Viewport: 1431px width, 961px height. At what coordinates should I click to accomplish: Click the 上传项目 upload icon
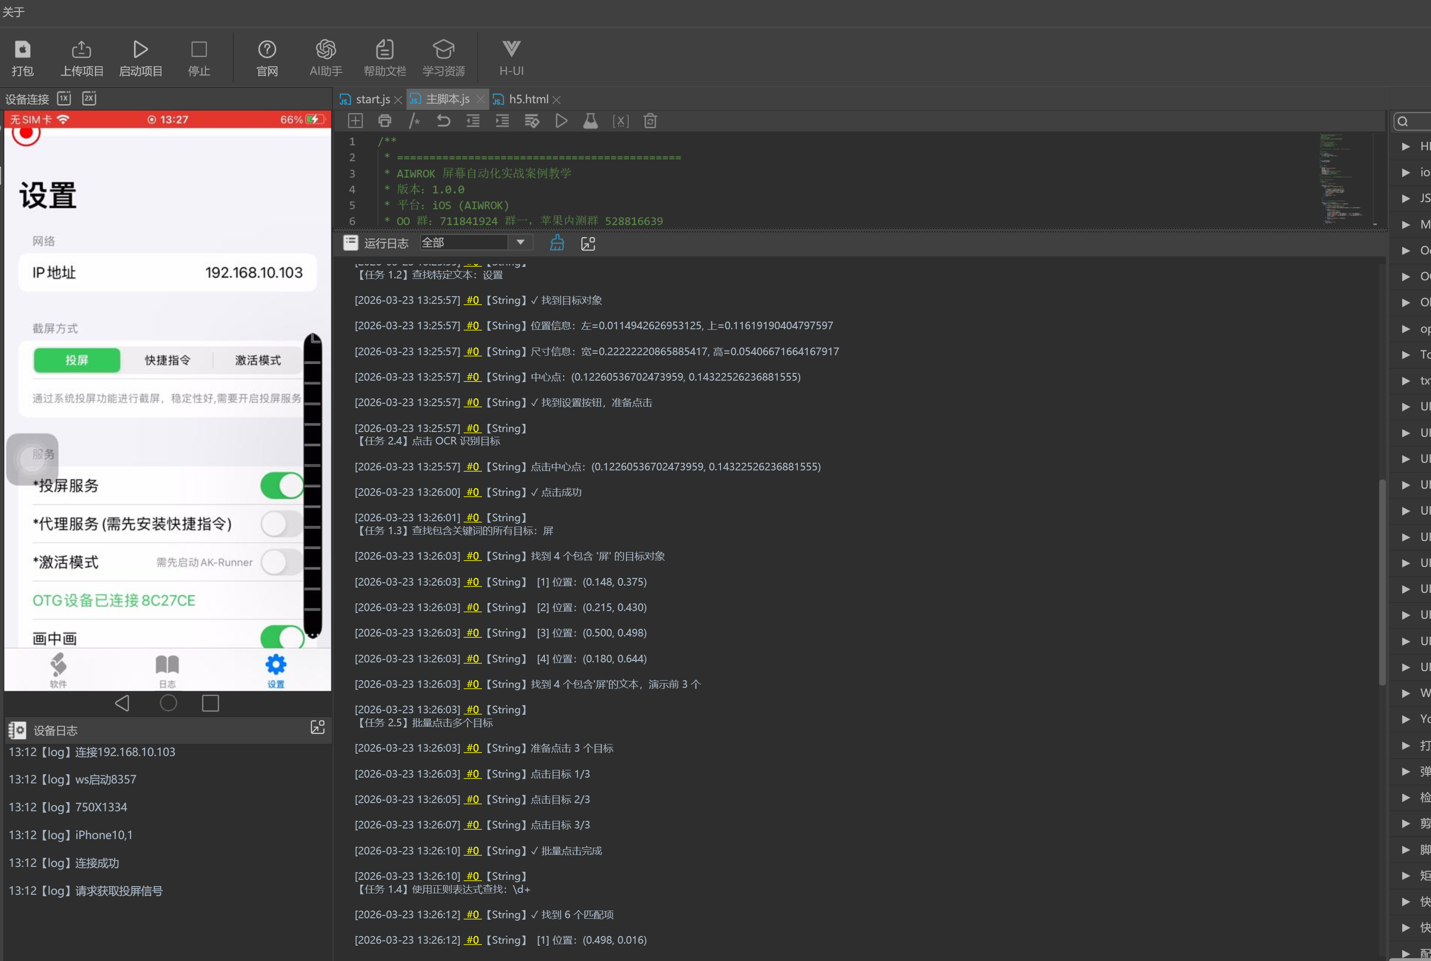[82, 49]
